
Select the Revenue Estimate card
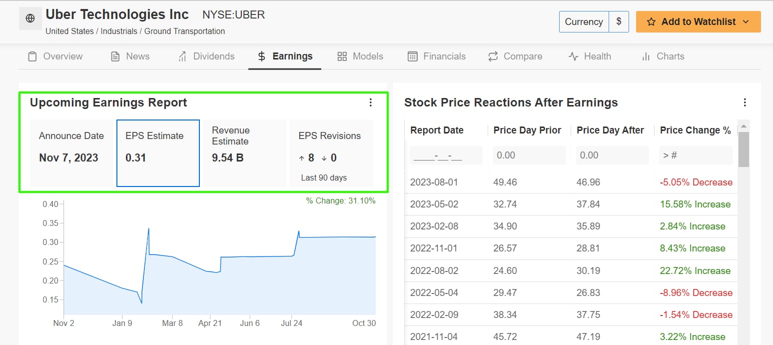click(x=244, y=153)
